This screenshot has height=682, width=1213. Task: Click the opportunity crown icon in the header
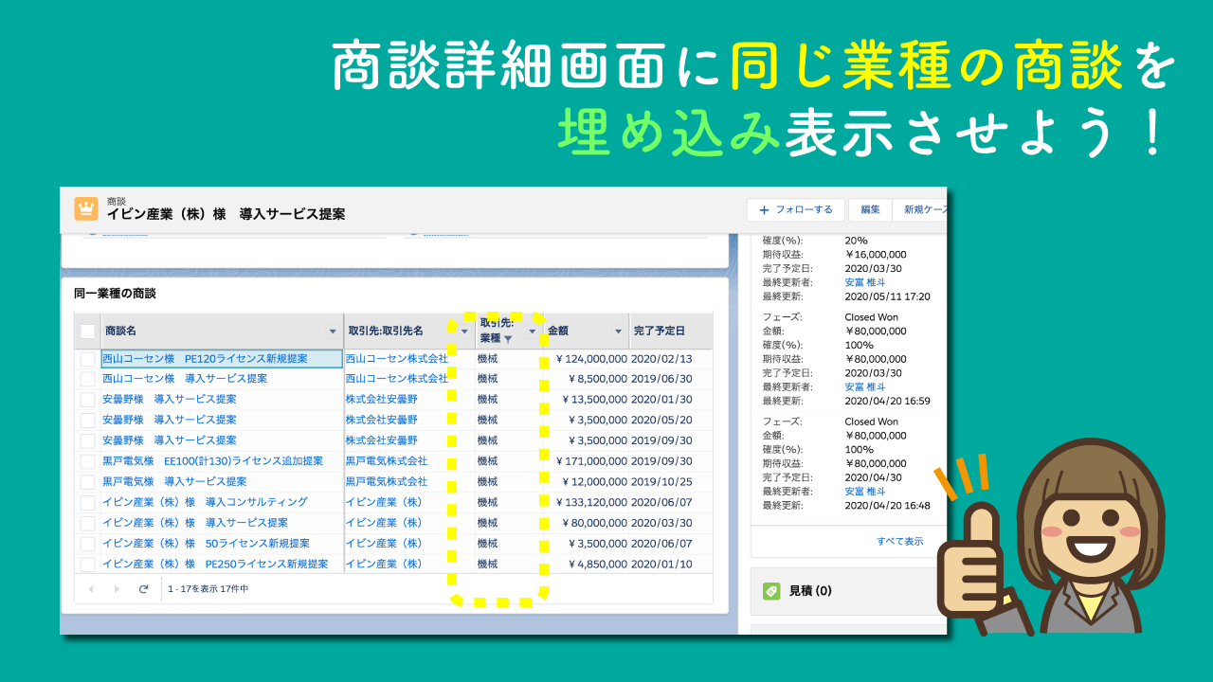pos(86,208)
